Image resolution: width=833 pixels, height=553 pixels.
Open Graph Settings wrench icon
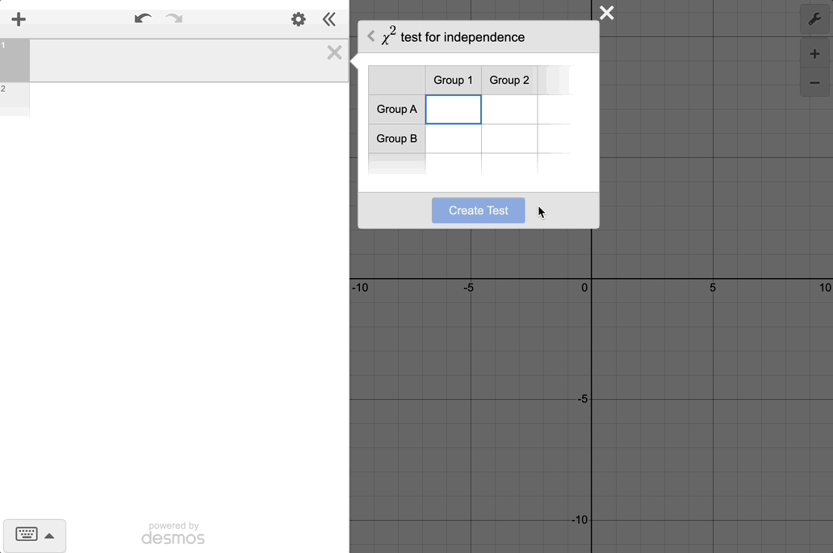(x=814, y=19)
